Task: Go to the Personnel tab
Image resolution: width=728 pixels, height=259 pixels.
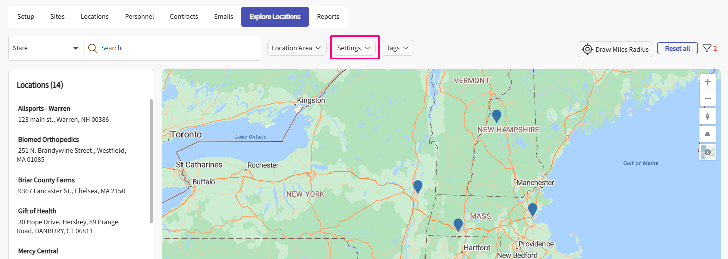Action: 139,17
